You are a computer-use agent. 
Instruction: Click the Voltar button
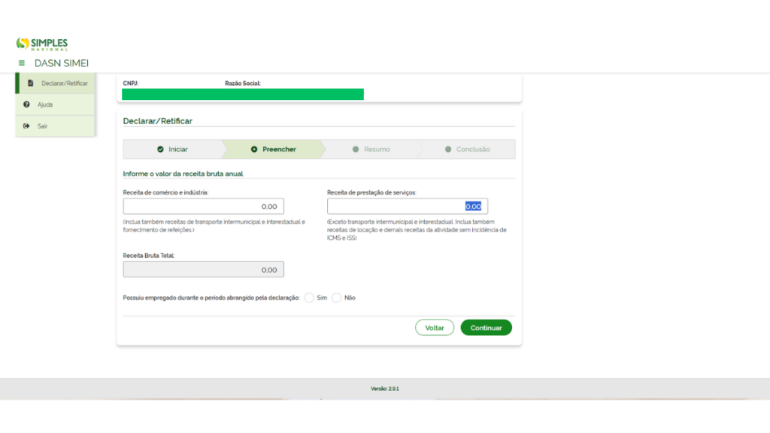[x=435, y=328]
